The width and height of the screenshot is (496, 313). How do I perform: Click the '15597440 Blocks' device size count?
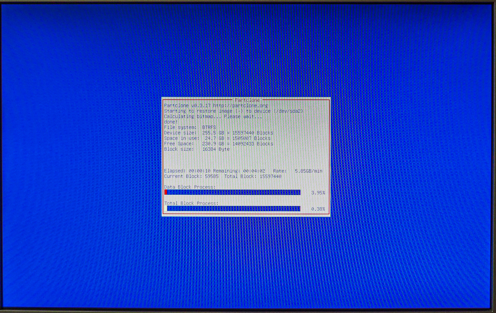(253, 133)
